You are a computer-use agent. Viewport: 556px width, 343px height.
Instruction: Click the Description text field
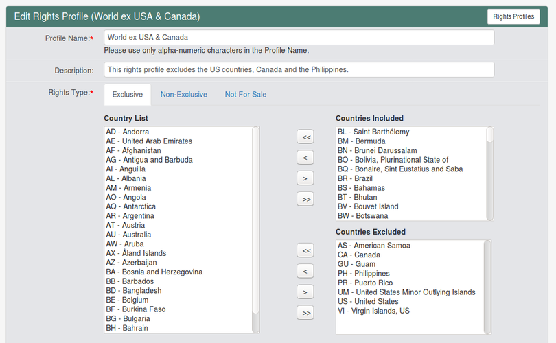click(299, 70)
